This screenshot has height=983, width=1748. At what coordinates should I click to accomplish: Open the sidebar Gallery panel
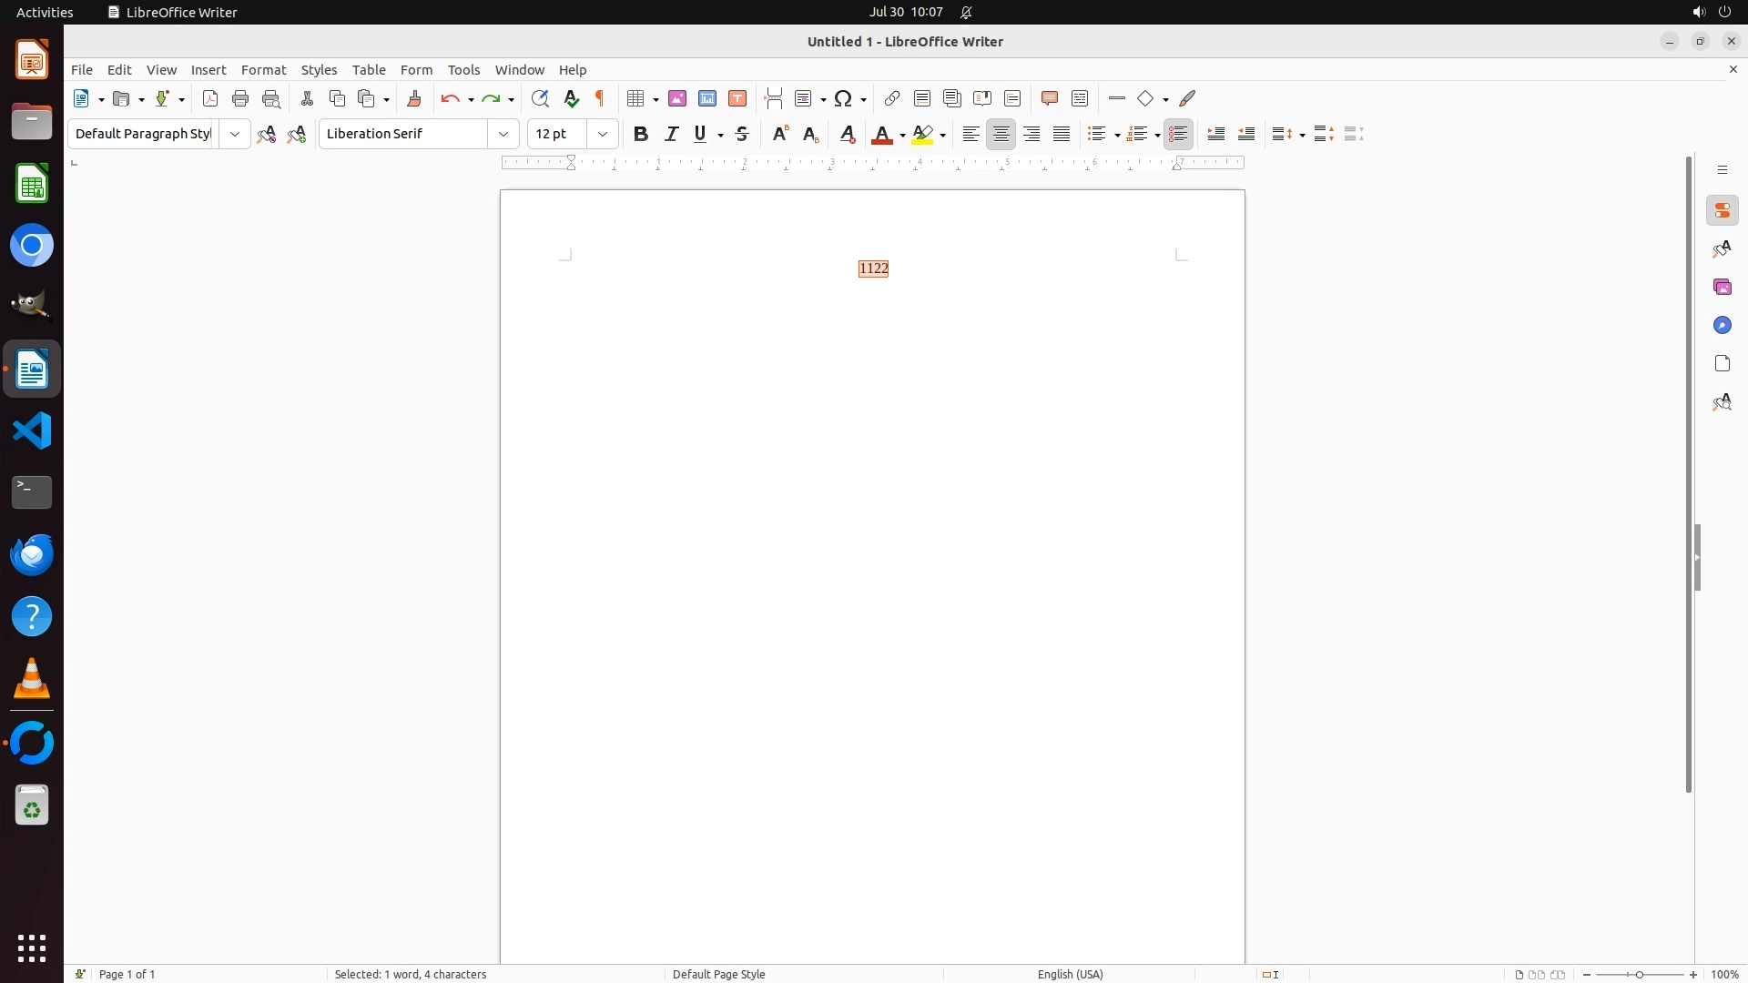(x=1723, y=287)
